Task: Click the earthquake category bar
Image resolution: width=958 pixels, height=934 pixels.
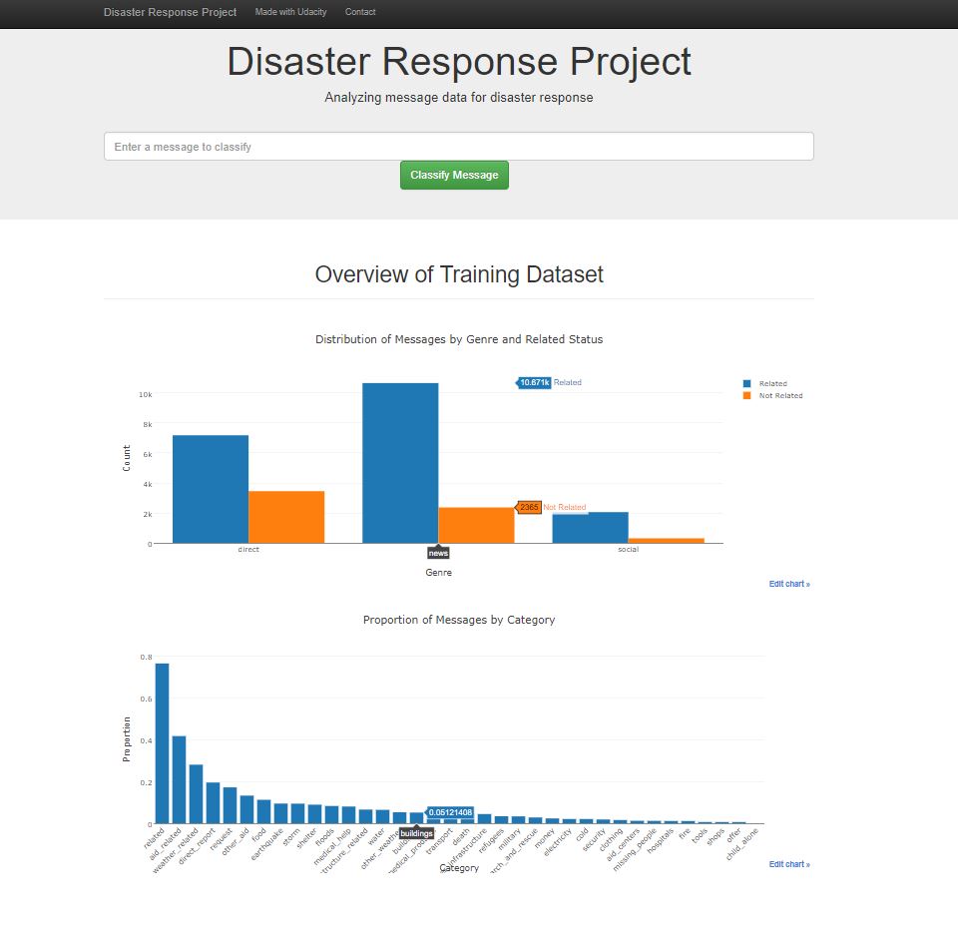Action: coord(281,813)
